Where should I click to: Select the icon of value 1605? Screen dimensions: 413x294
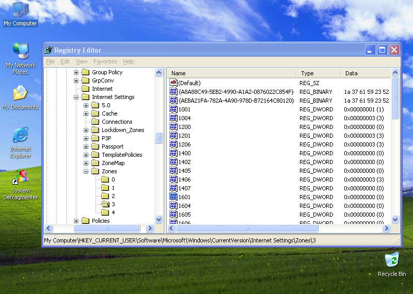click(x=173, y=215)
